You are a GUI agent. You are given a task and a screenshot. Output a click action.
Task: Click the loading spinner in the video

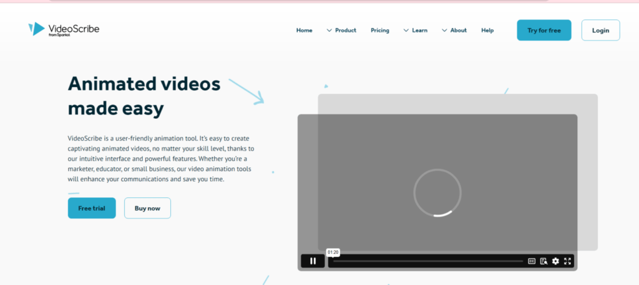[437, 193]
